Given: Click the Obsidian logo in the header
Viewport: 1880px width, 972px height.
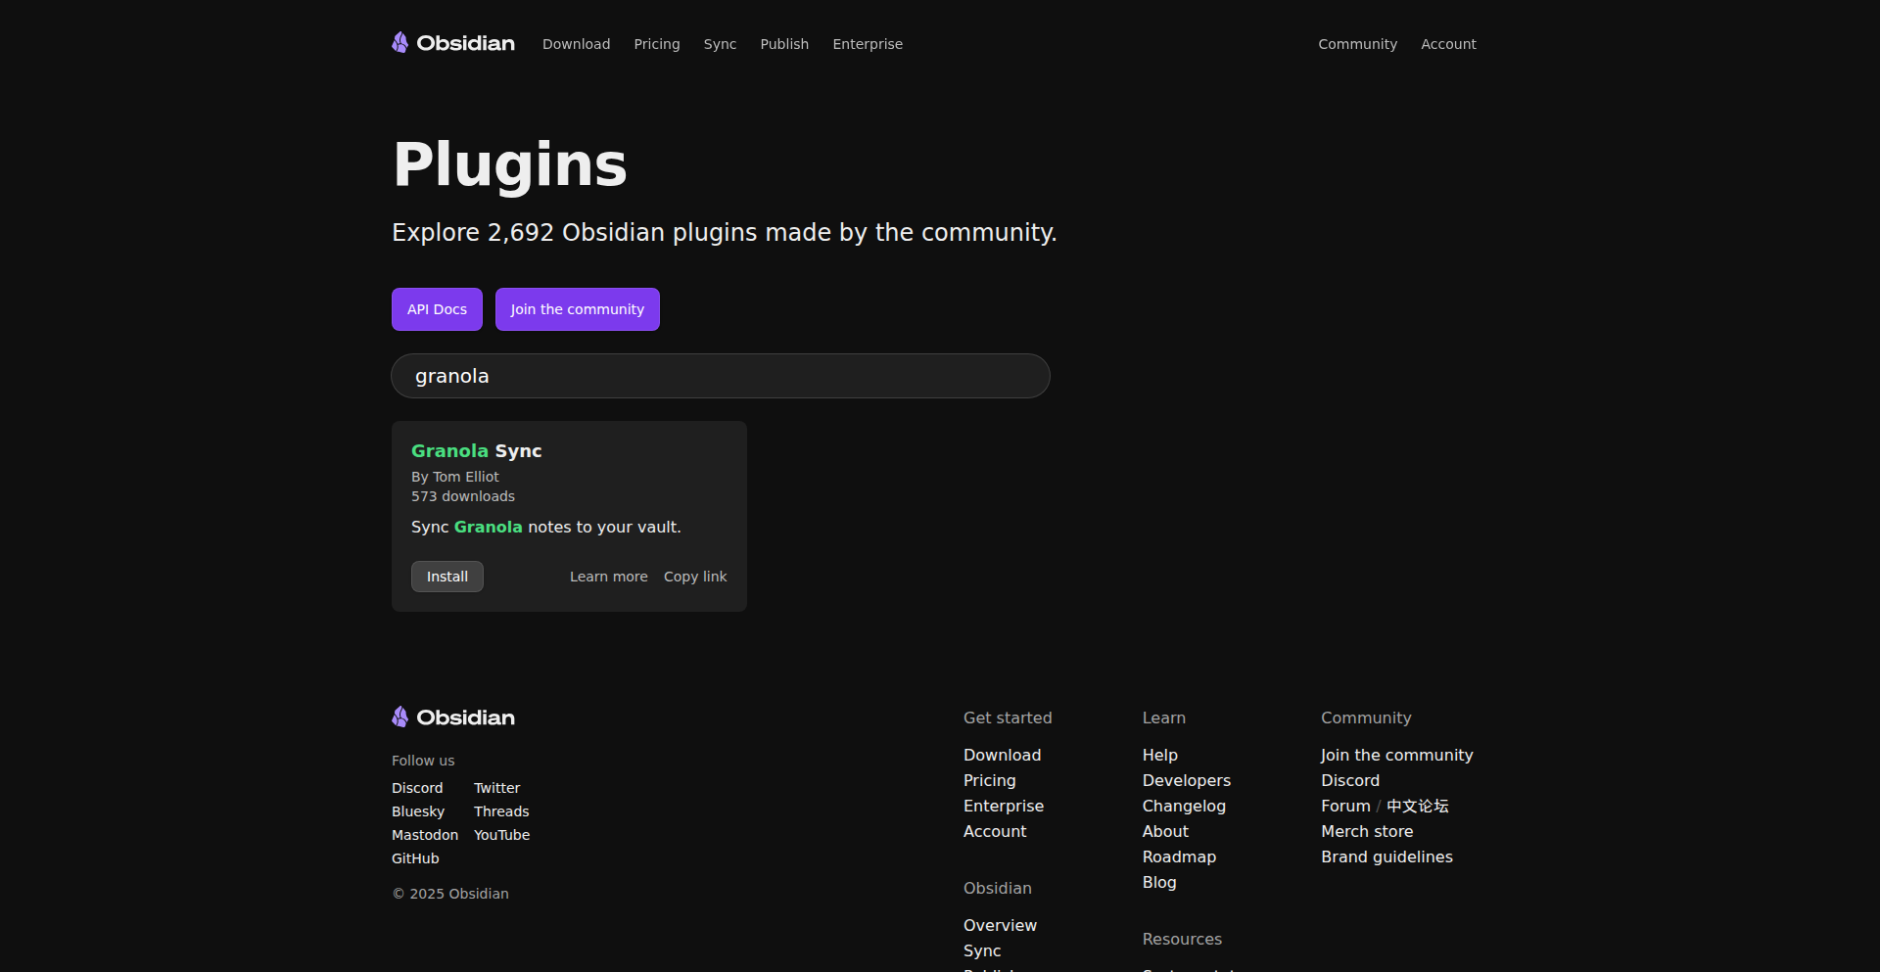Looking at the screenshot, I should point(453,43).
